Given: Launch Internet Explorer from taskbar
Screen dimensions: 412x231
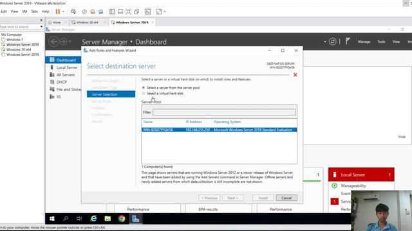Looking at the screenshot, I should (x=93, y=218).
